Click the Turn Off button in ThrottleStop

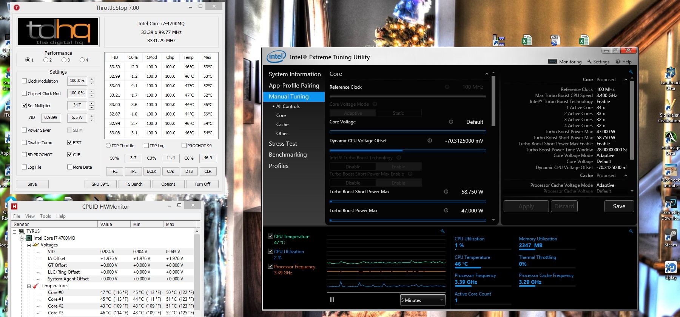pyautogui.click(x=202, y=184)
